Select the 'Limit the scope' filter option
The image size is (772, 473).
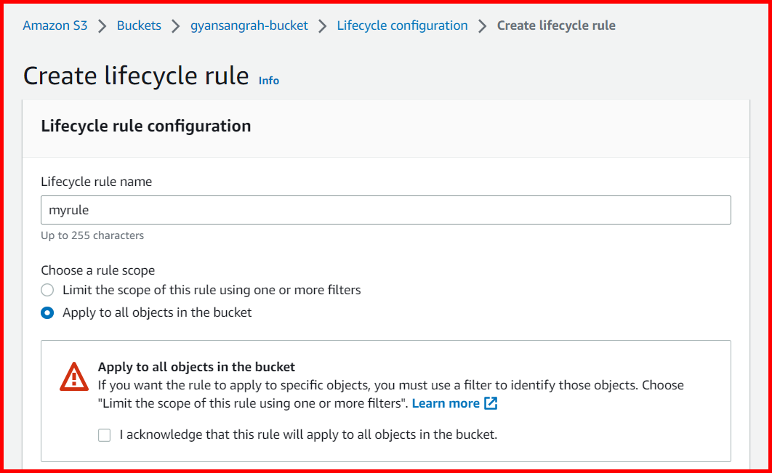click(x=47, y=289)
